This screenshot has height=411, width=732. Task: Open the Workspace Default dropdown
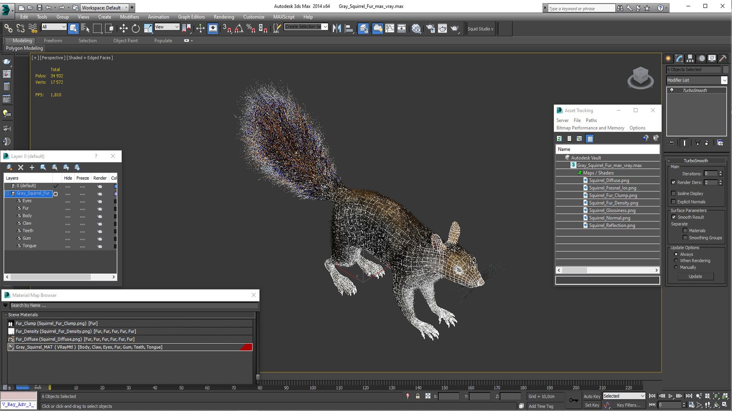coord(105,8)
